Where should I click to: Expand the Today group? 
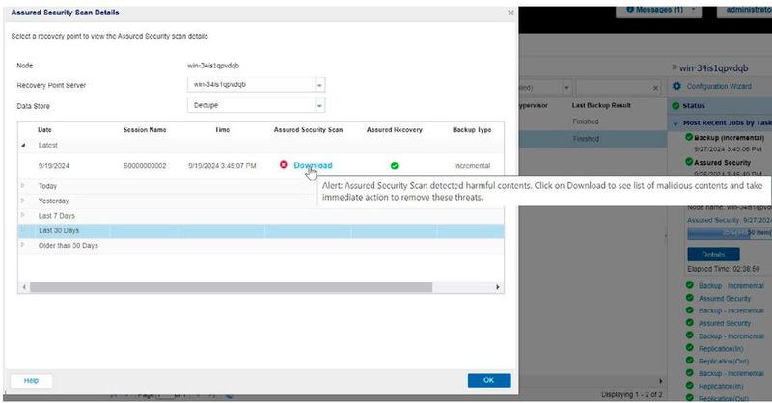click(22, 186)
